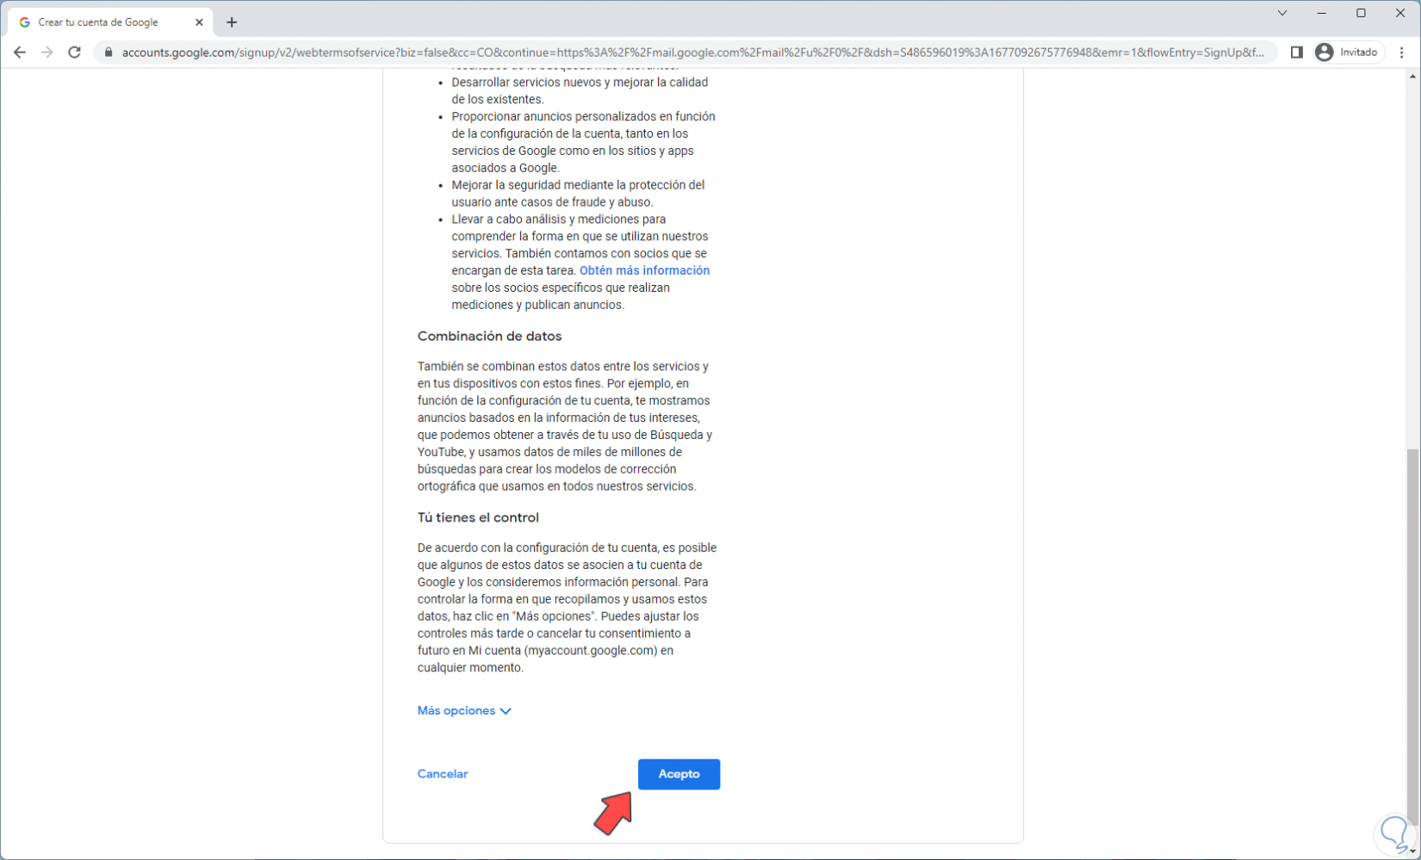Click the text 'Mejorar la seguridad mediante la protección del'
Image resolution: width=1421 pixels, height=860 pixels.
coord(578,185)
